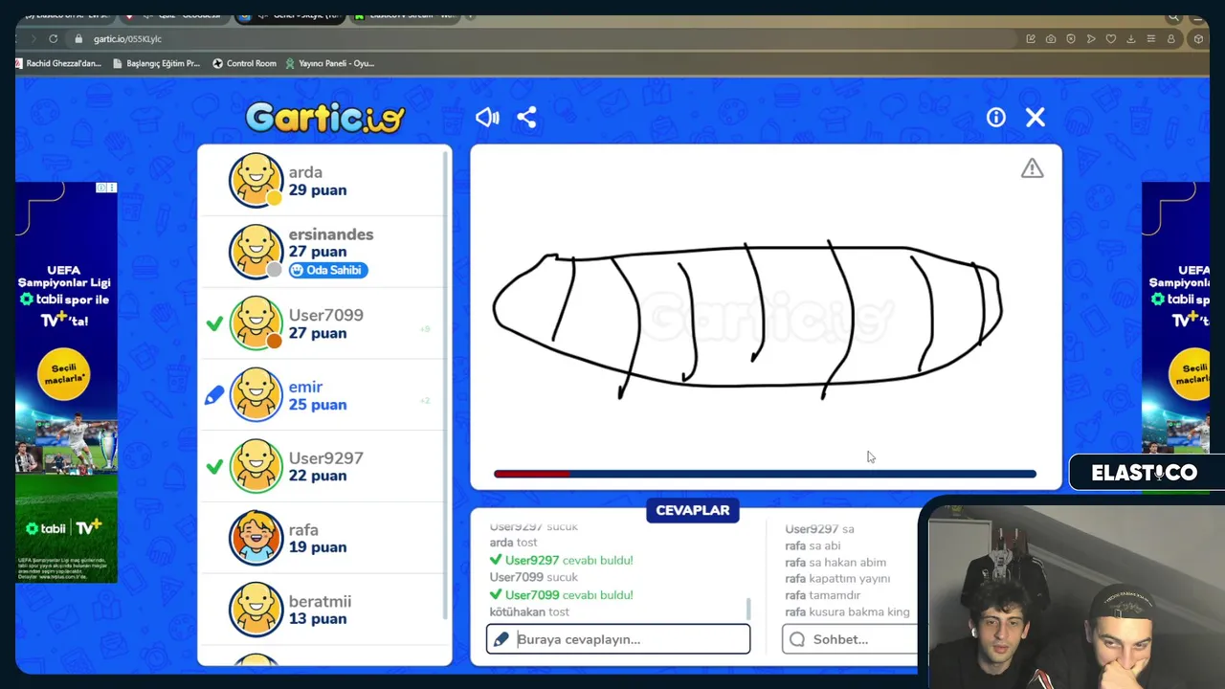
Task: Open the Control Room bookmark
Action: (x=244, y=63)
